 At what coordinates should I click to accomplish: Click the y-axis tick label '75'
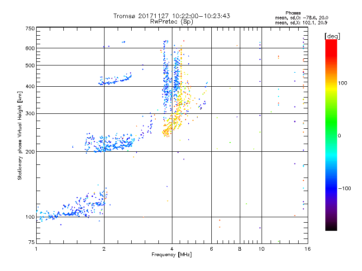32,242
